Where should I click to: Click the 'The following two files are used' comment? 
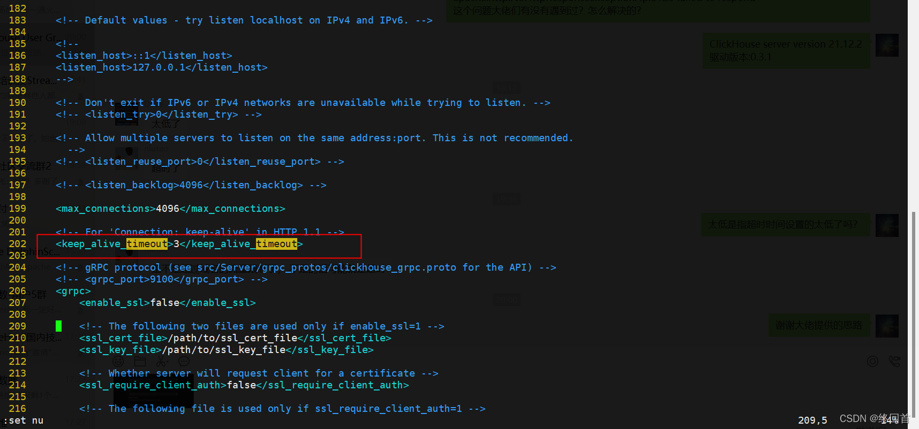[262, 326]
